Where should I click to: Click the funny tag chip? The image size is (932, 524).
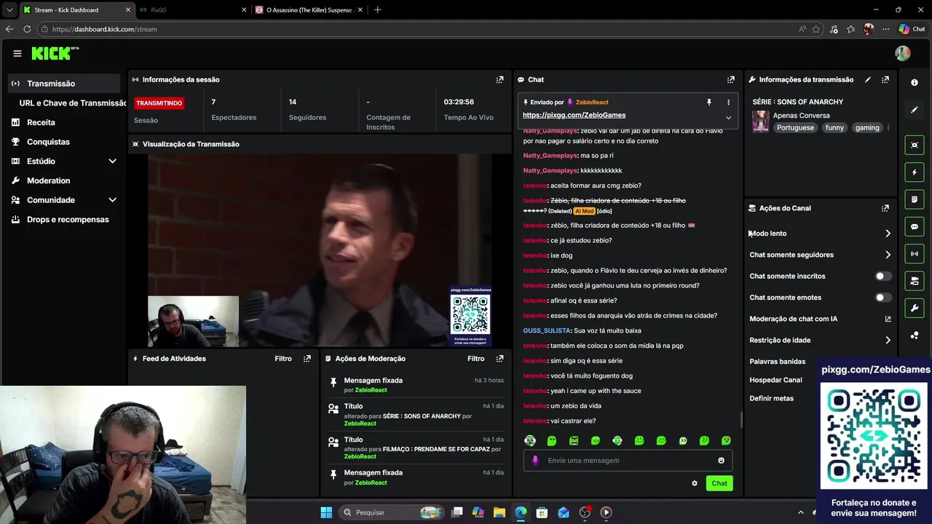click(834, 127)
